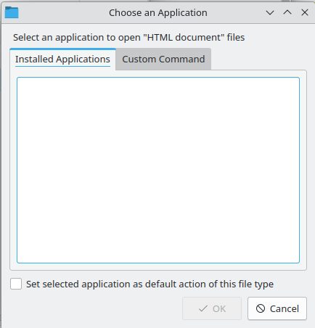This screenshot has width=315, height=328.
Task: Enable set as default action checkbox
Action: [x=16, y=284]
